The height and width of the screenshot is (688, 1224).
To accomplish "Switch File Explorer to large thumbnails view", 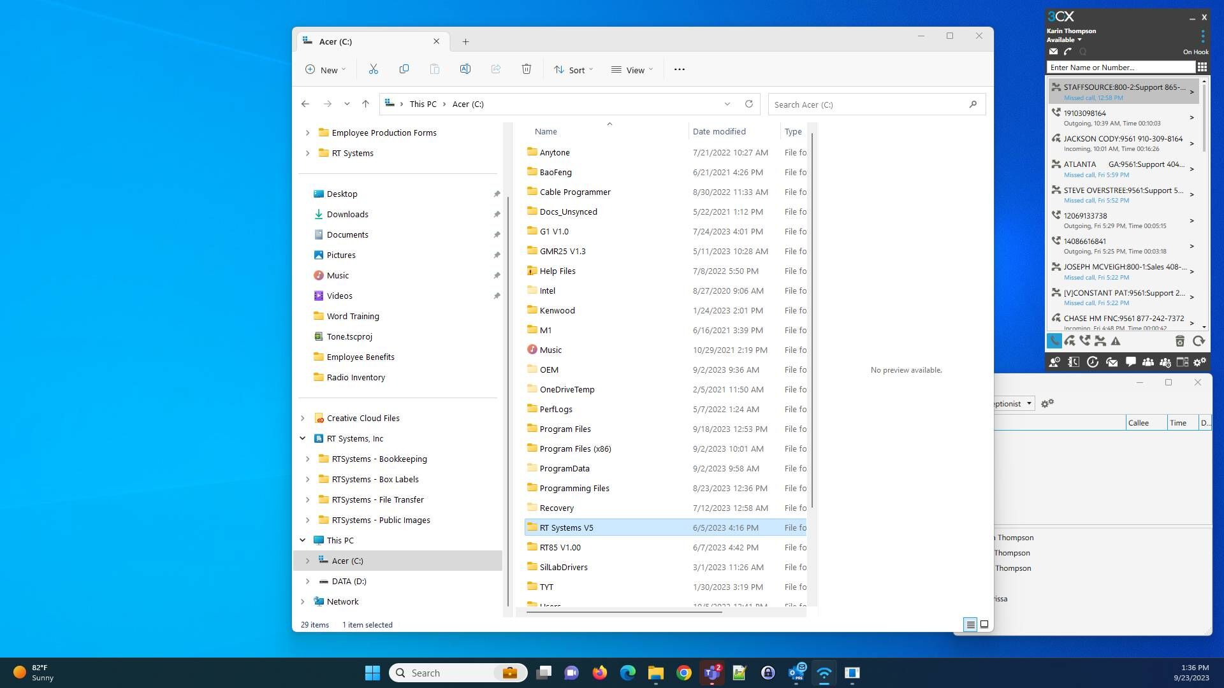I will pos(984,624).
